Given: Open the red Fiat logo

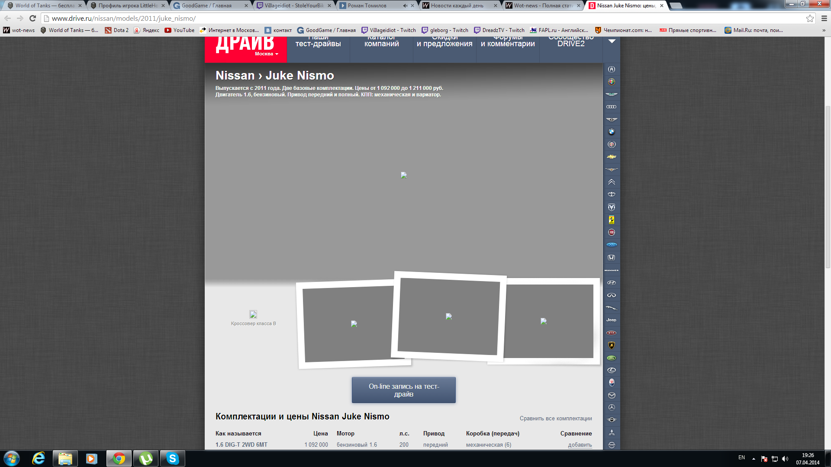Looking at the screenshot, I should pos(612,232).
